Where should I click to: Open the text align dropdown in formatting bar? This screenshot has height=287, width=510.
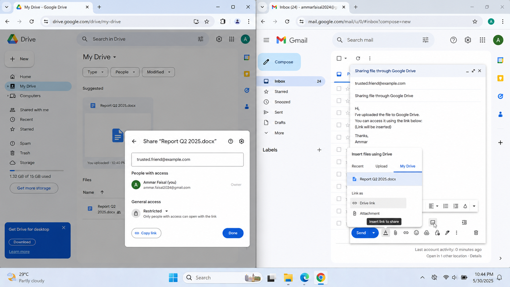coord(433,206)
